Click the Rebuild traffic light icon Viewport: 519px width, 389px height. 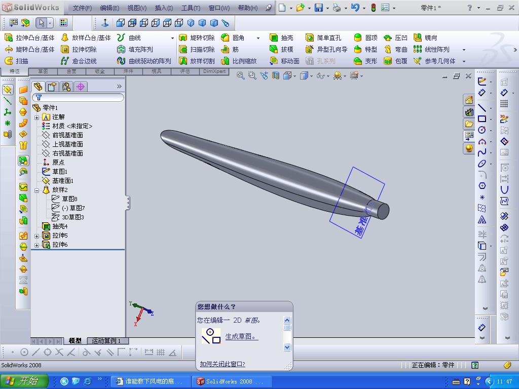click(x=374, y=7)
